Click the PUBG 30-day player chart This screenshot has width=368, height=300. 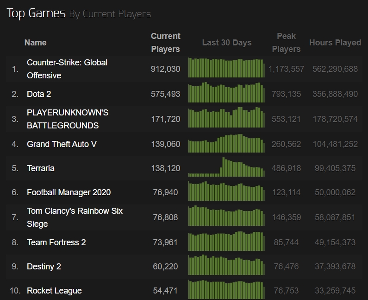(x=226, y=117)
